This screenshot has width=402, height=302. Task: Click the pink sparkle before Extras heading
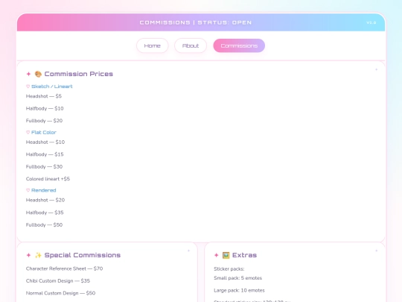tap(216, 255)
